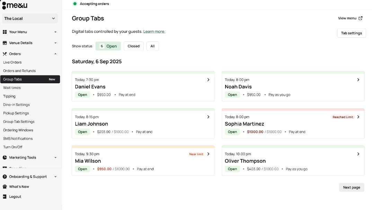Screen dimensions: 372x210
Task: Go to Orders and Refunds
Action: pos(19,71)
